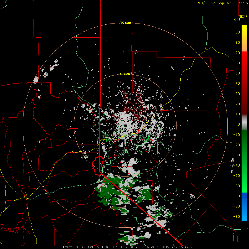Click the [KT] units label above the scale
Screen dimensions: 249x249
click(236, 19)
